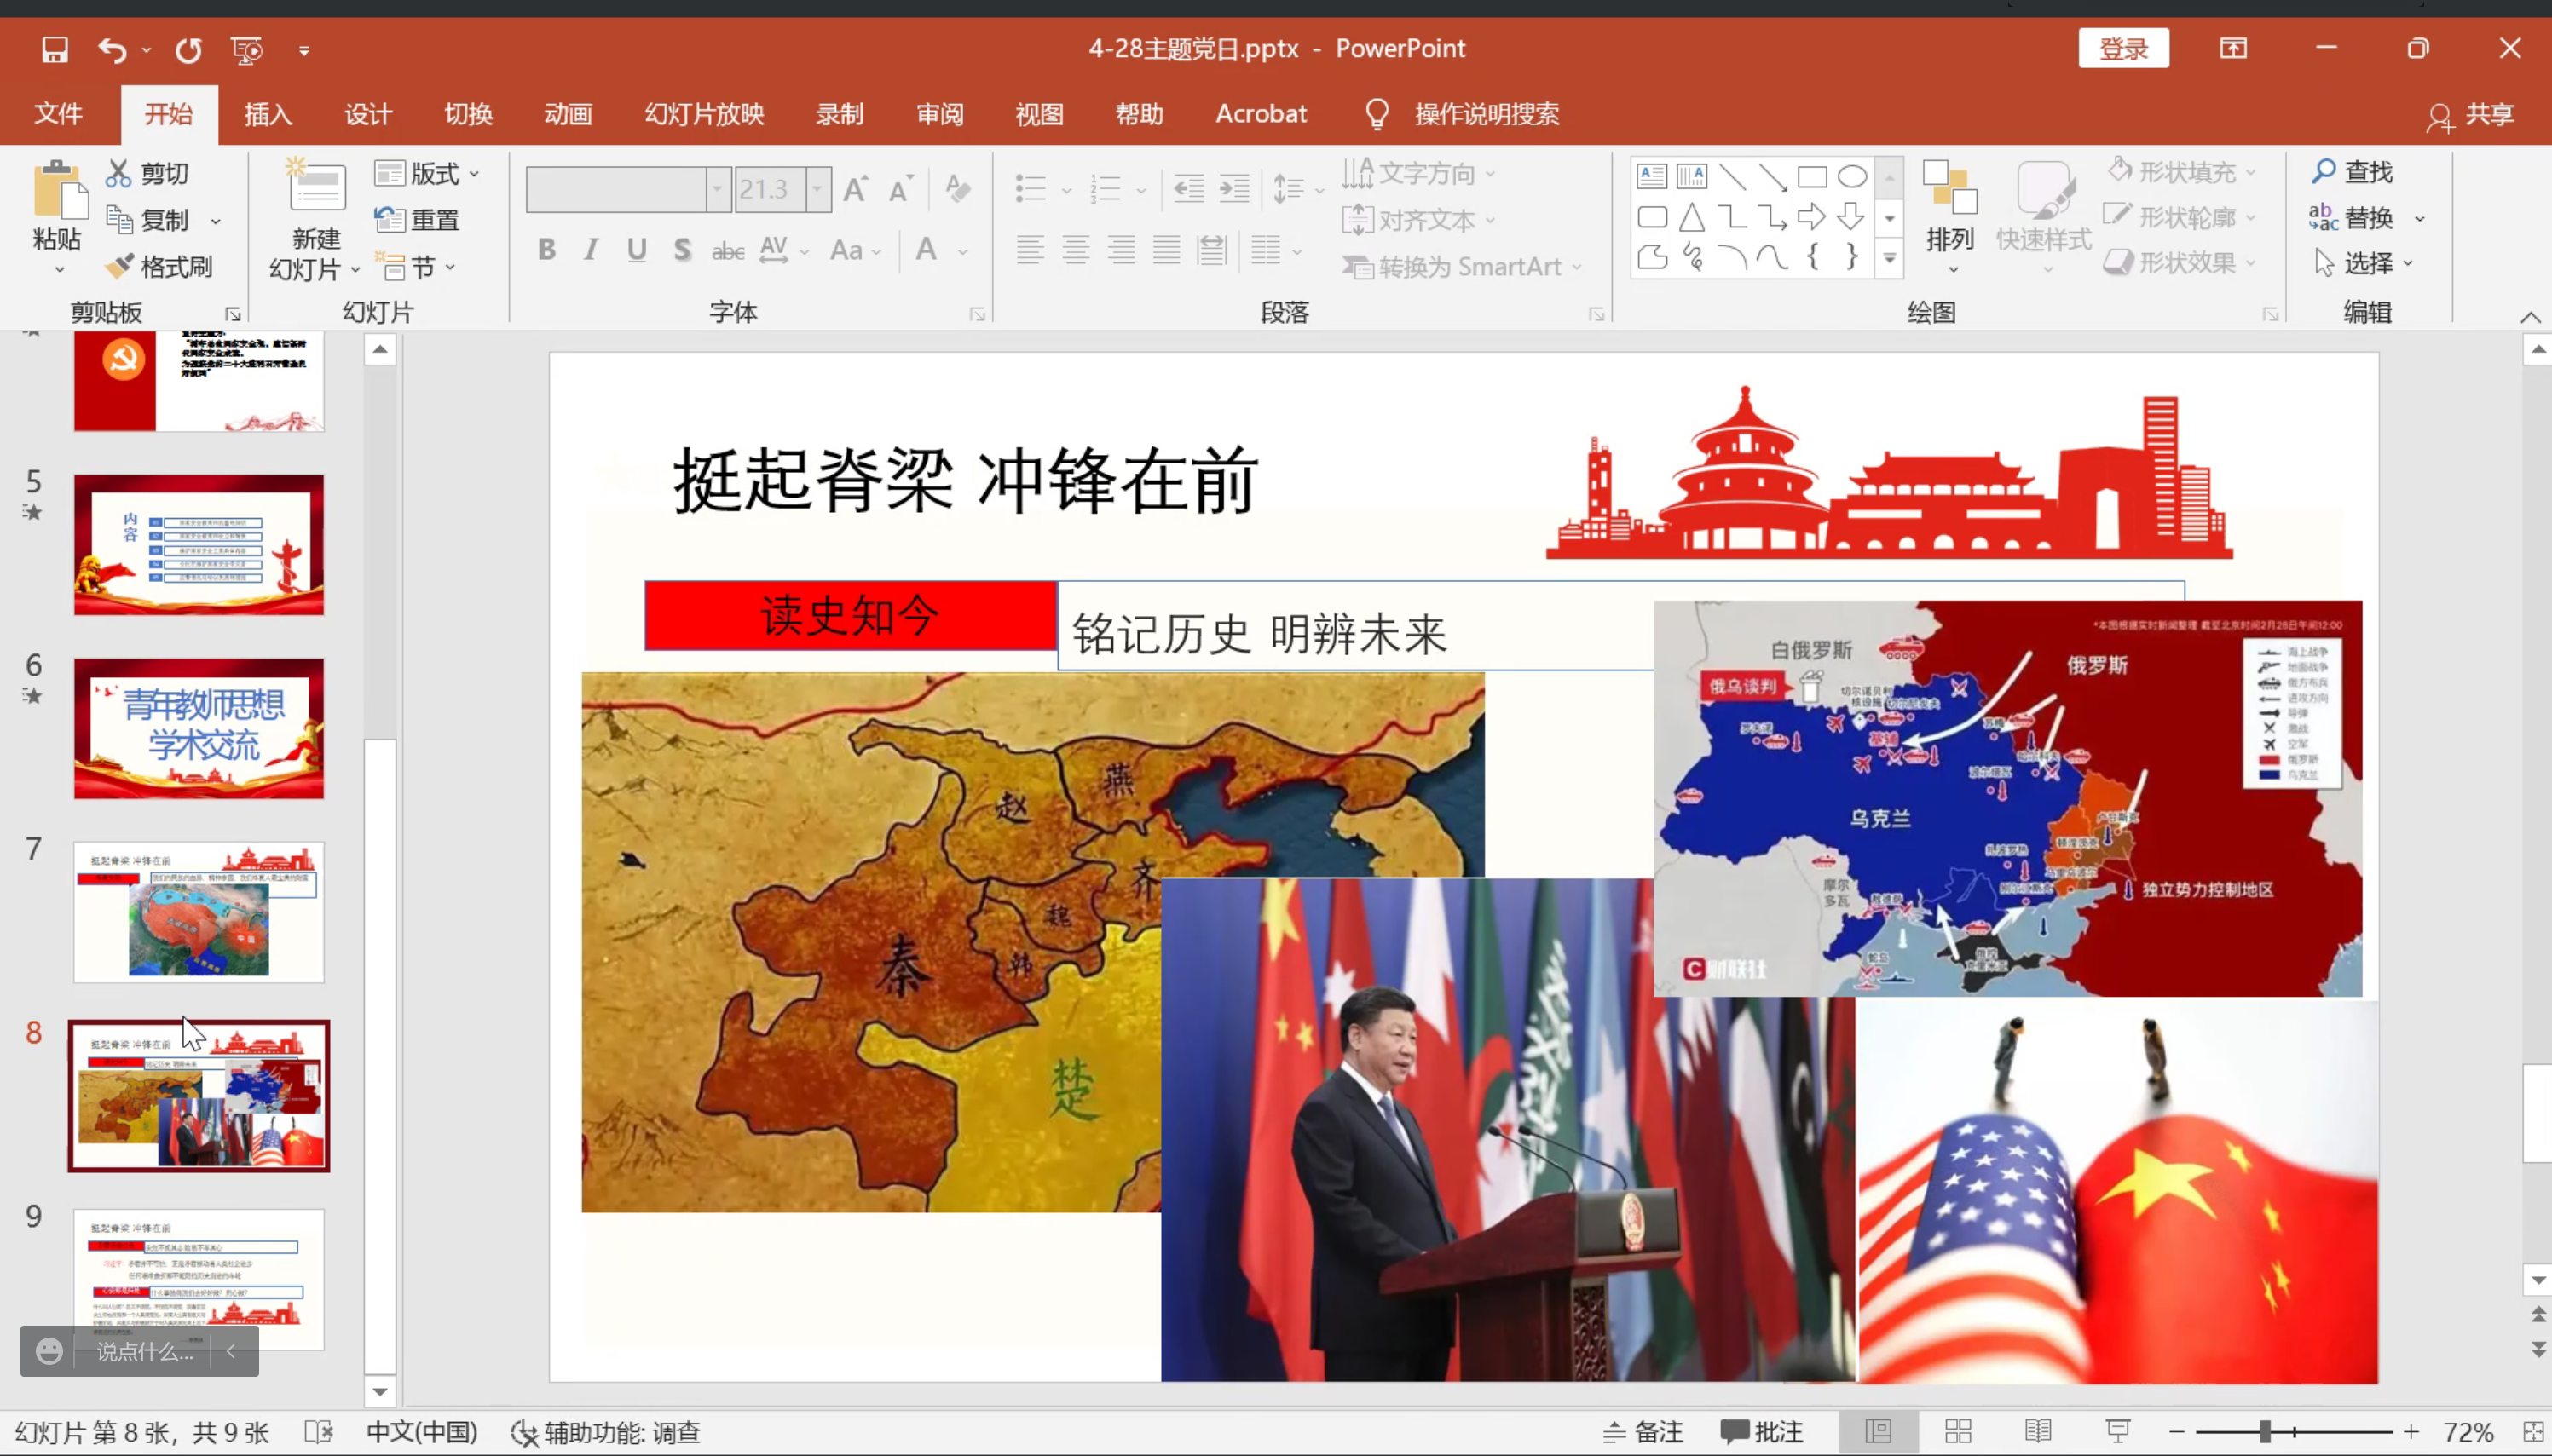Redo the last action in the toolbar
Screen dimensions: 2552x1456
point(188,49)
